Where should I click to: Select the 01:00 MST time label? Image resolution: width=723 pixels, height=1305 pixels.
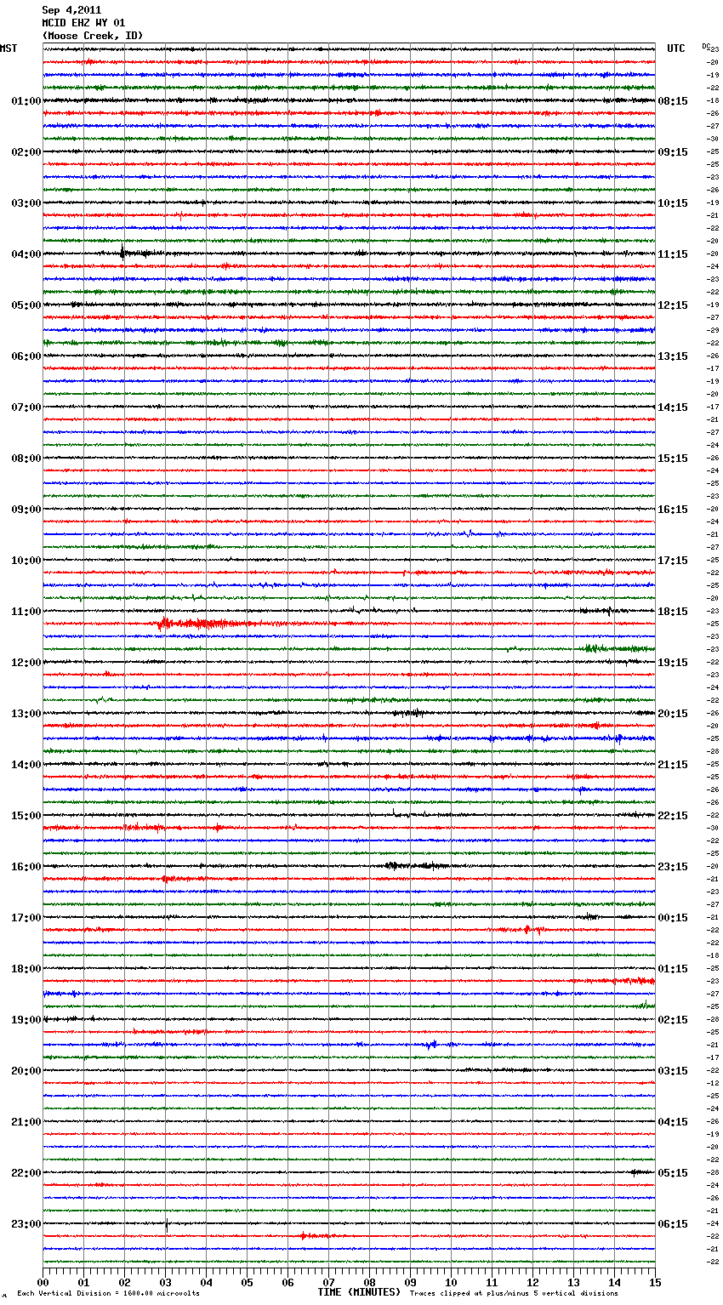point(26,101)
